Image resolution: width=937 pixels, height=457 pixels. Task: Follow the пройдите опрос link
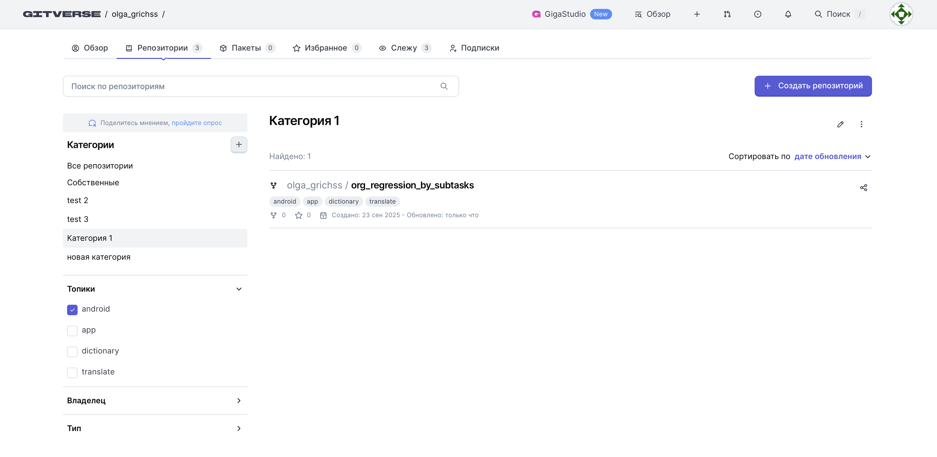197,123
